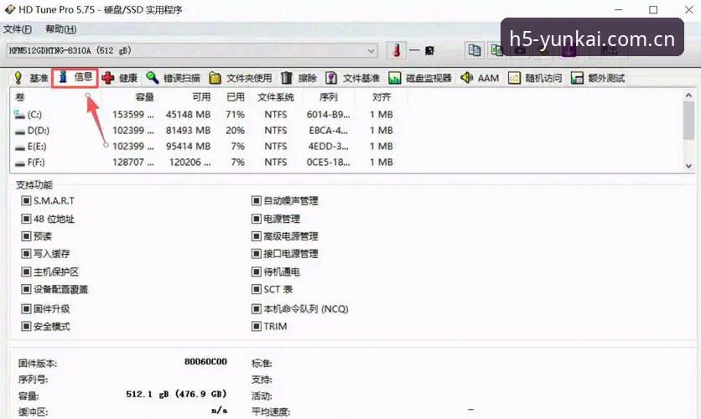
Task: Switch to the 文件夹使用 folder usage tab
Action: 241,78
